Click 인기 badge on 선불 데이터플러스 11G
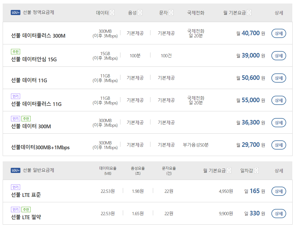The width and height of the screenshot is (295, 227). click(16, 96)
